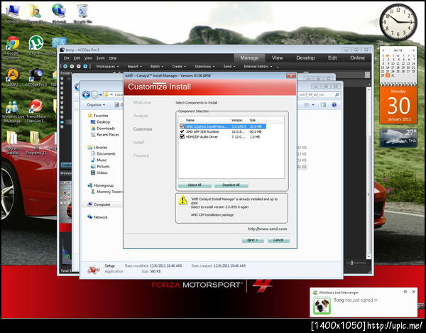Image resolution: width=426 pixels, height=333 pixels.
Task: Select Recent Places under Explorer Favorites
Action: pyautogui.click(x=105, y=134)
